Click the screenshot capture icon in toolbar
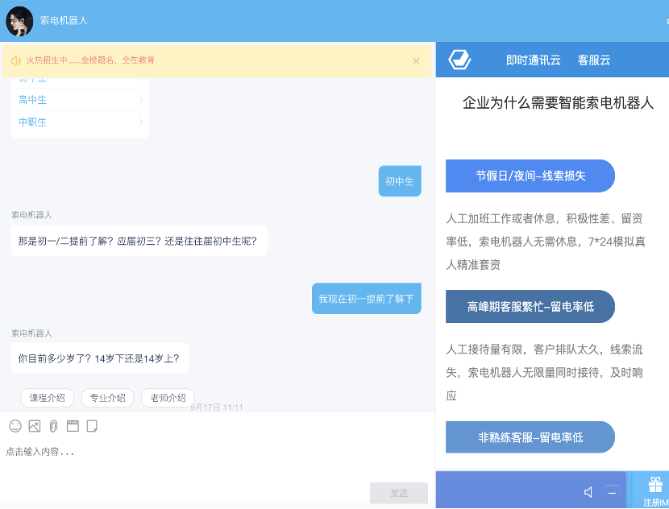669x509 pixels. click(x=73, y=425)
